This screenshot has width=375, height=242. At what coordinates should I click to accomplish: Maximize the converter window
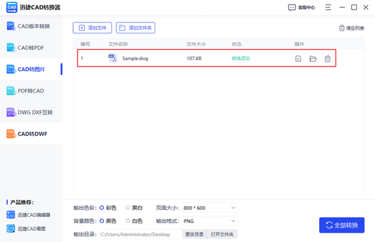coord(354,8)
